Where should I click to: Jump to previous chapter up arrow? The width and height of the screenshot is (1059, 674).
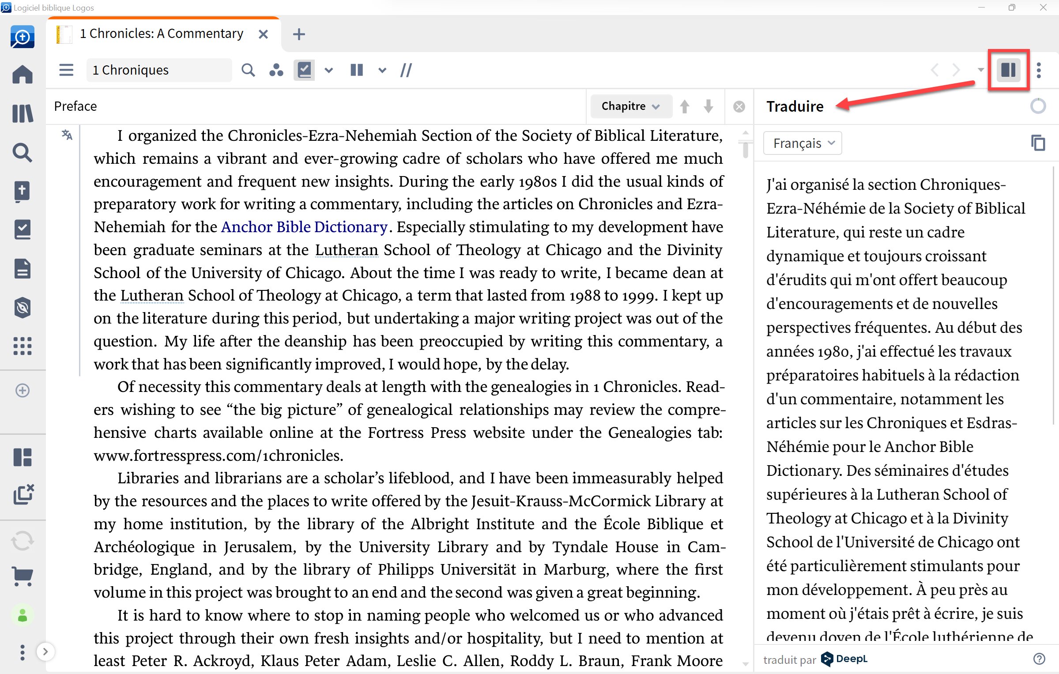point(685,106)
